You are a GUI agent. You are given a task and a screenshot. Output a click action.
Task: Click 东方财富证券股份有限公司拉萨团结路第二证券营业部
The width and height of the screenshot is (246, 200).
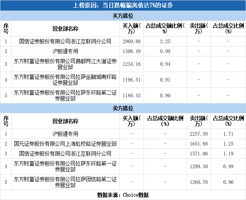pyautogui.click(x=65, y=182)
